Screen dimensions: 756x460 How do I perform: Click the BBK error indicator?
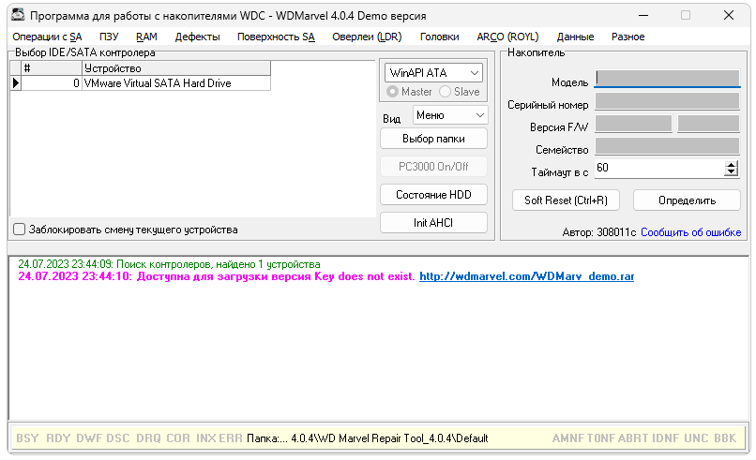point(725,438)
